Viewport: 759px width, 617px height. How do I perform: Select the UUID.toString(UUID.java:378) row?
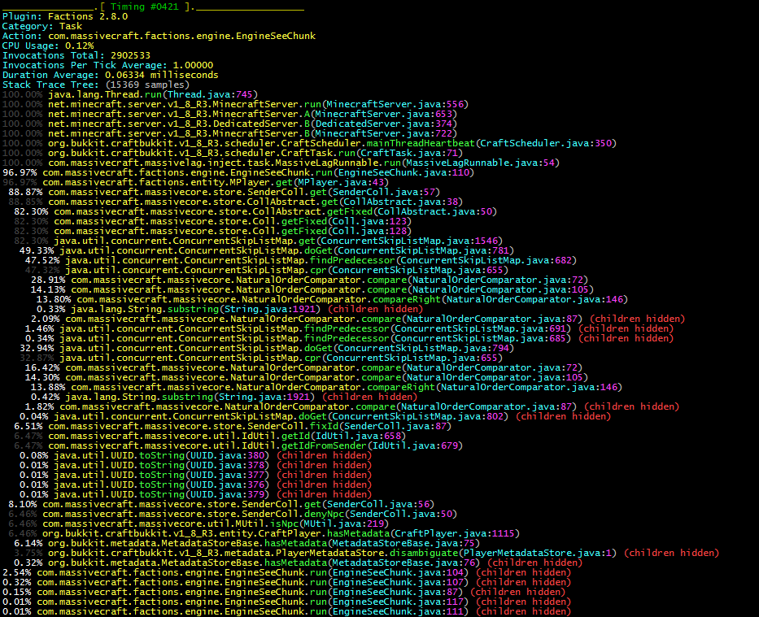pyautogui.click(x=196, y=465)
